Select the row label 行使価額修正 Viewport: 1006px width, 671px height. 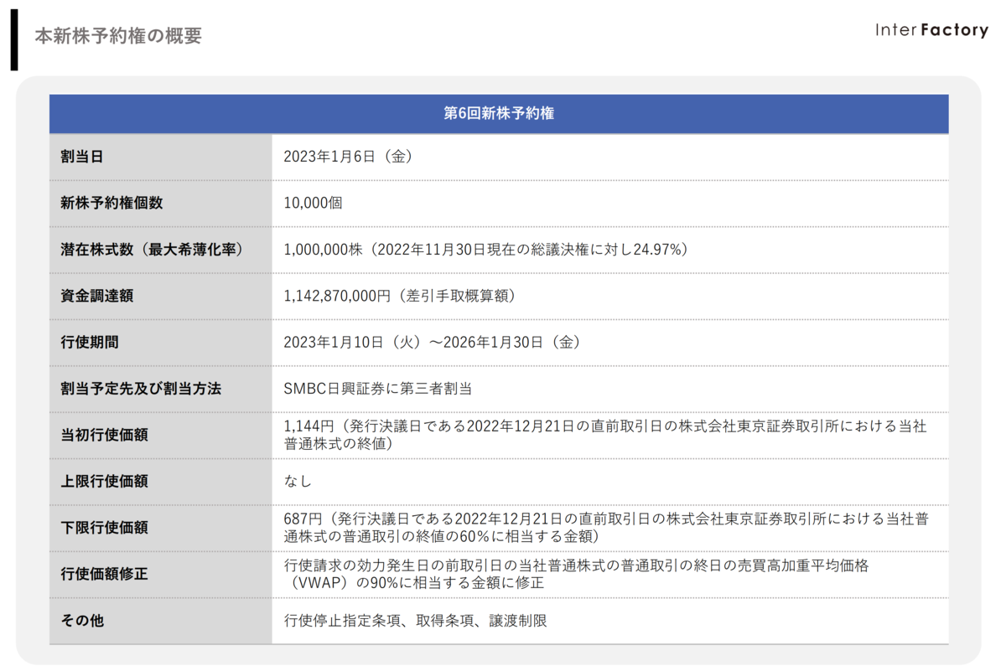tap(104, 575)
